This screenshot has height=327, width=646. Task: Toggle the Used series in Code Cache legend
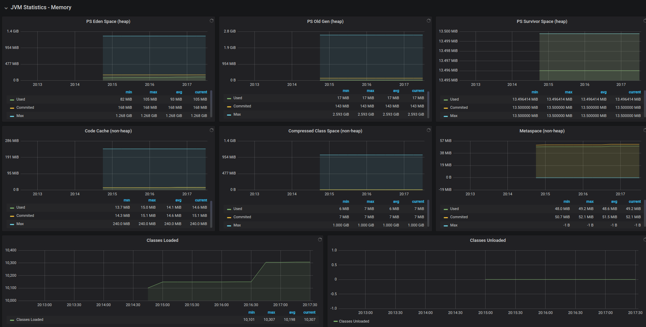tap(21, 208)
